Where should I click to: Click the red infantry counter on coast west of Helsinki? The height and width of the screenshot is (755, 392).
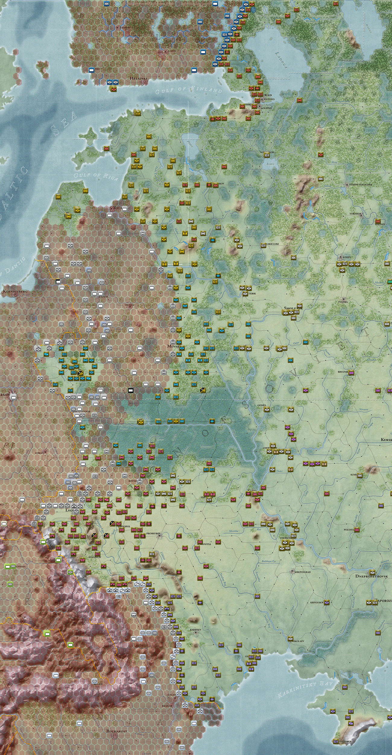[x=113, y=89]
